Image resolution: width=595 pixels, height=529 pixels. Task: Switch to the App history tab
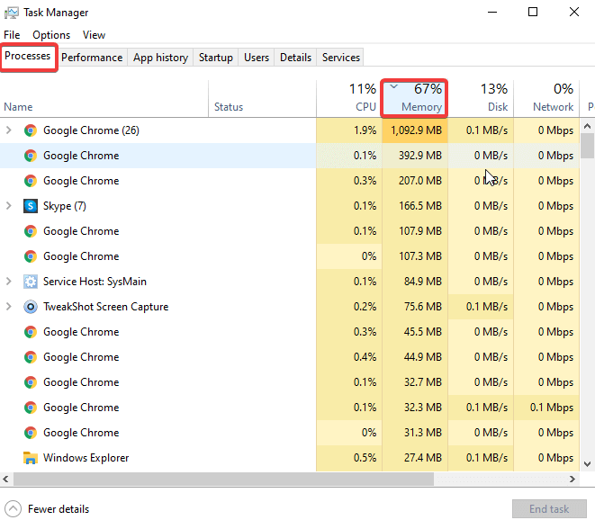pos(160,58)
